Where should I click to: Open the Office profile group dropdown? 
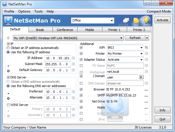tap(92, 20)
